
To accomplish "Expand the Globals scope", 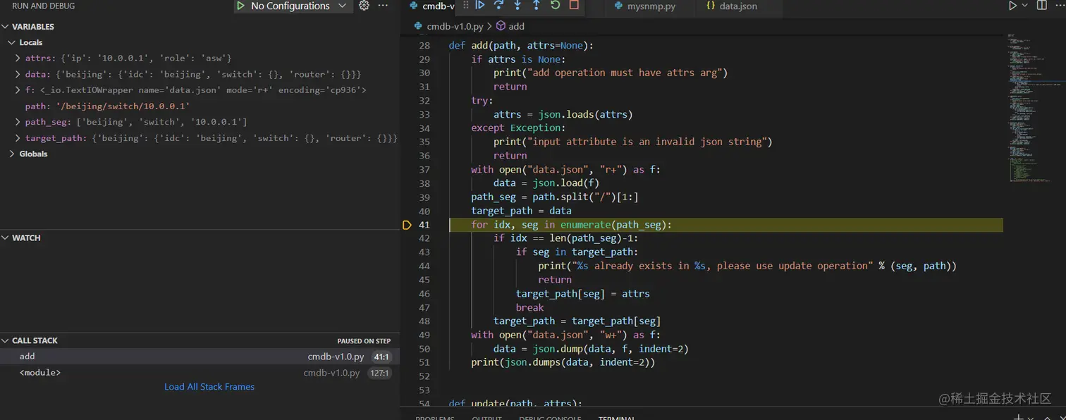I will (x=12, y=154).
